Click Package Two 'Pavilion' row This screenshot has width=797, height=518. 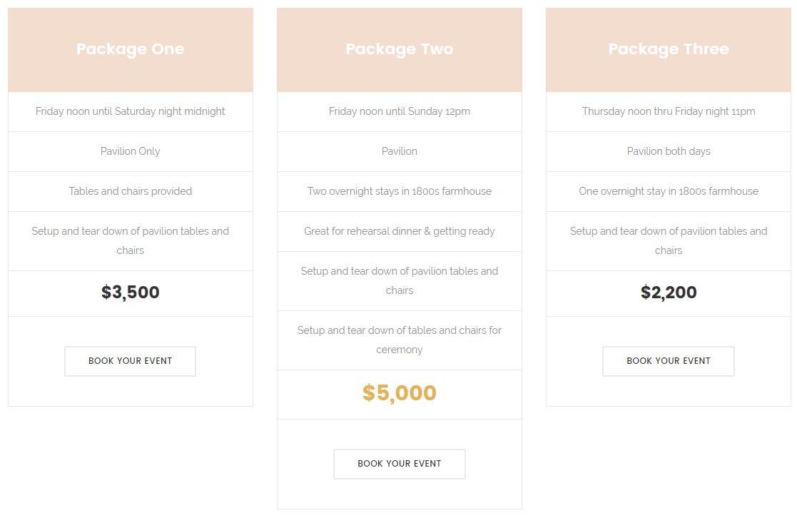(x=400, y=151)
